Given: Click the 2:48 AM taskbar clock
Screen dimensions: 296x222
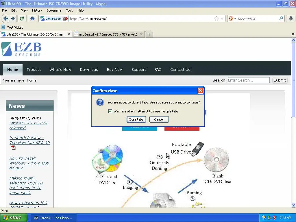Looking at the screenshot, I should [x=285, y=218].
